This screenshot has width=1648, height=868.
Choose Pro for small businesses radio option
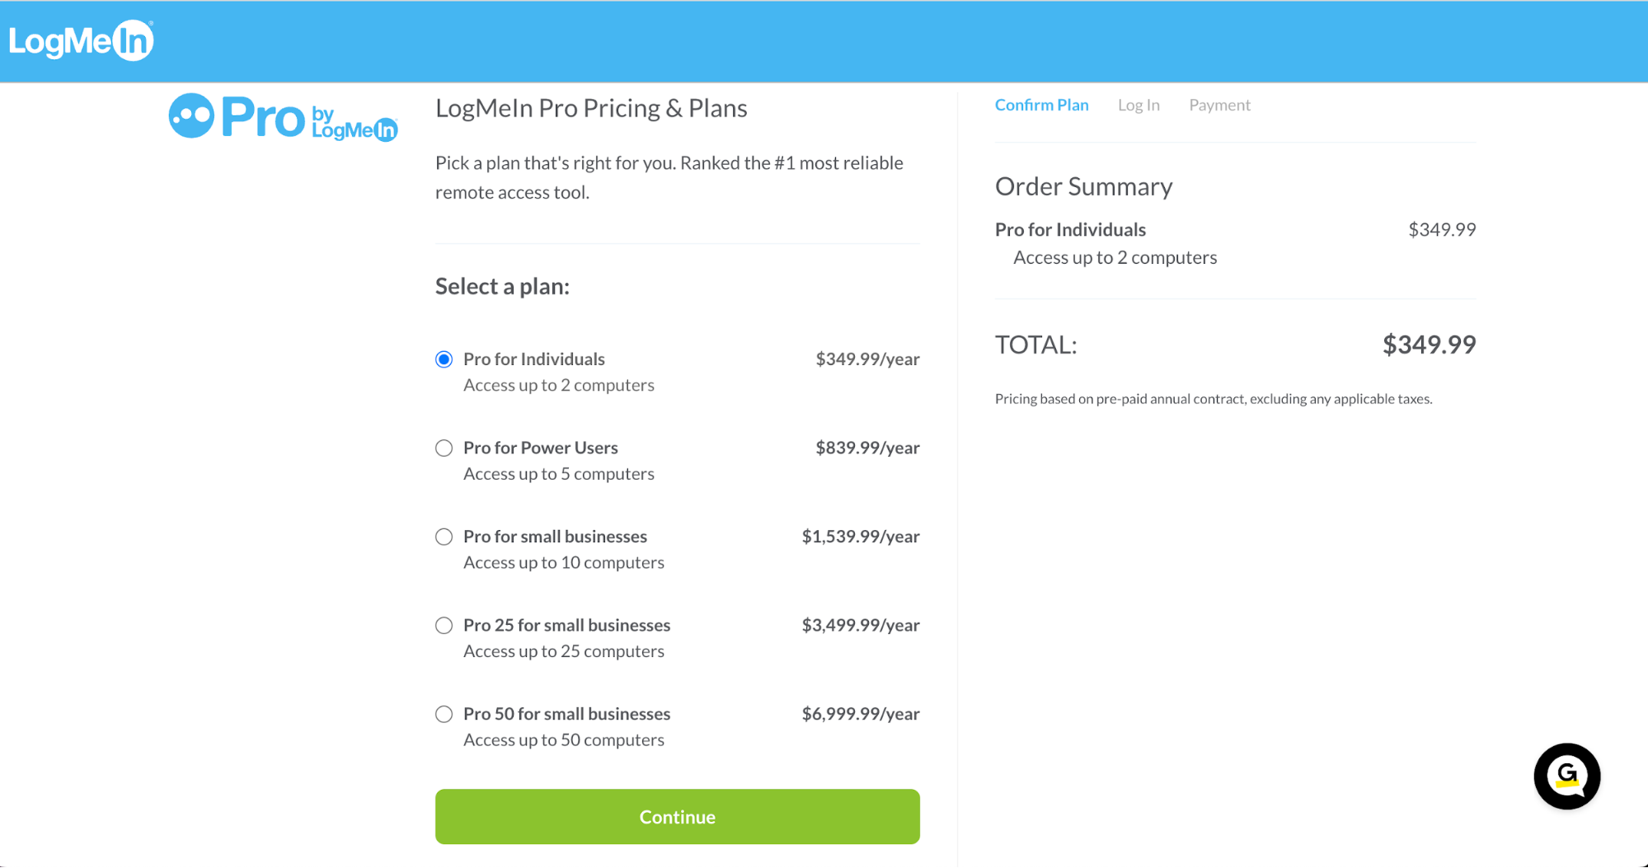(444, 537)
